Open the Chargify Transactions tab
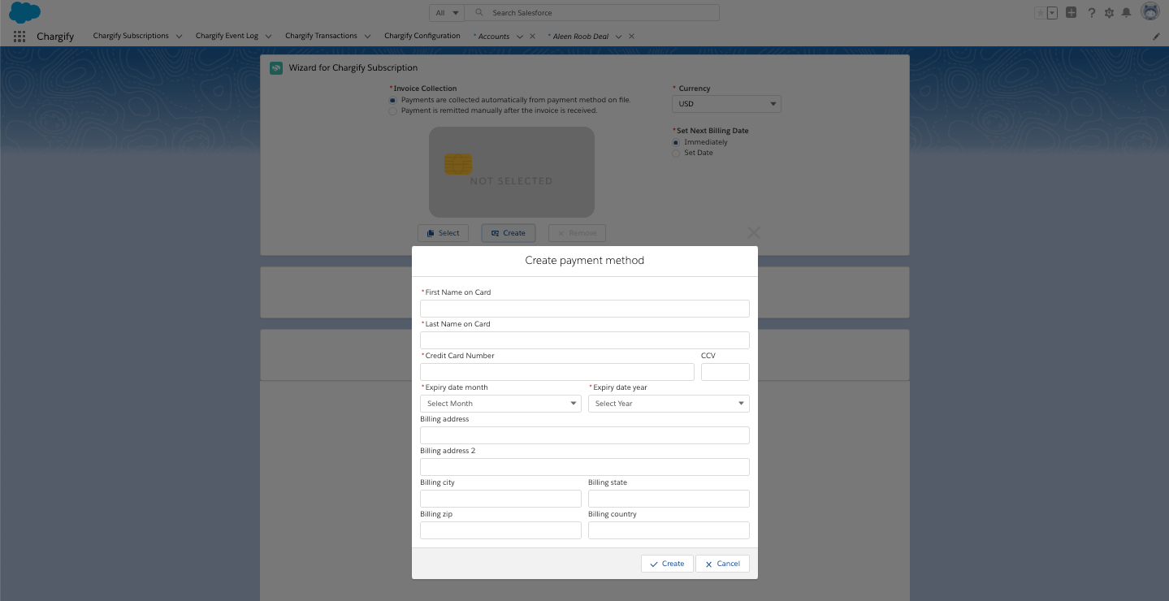The height and width of the screenshot is (601, 1169). pyautogui.click(x=321, y=36)
